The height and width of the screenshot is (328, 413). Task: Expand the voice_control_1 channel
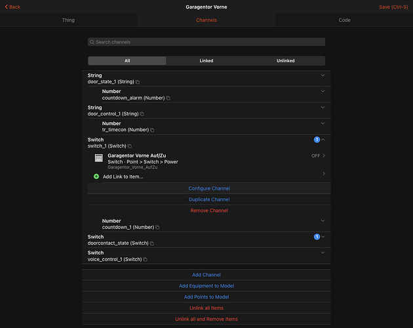click(323, 253)
